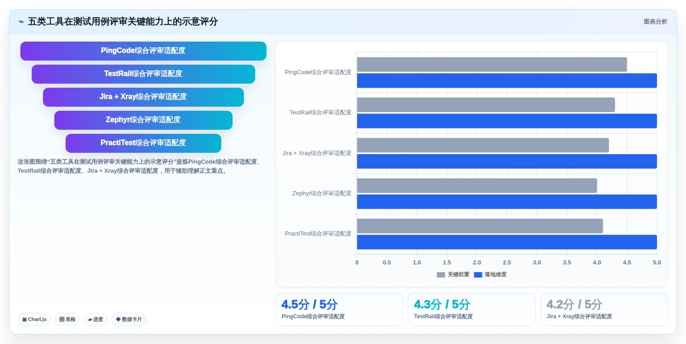
Task: Click the gray 关键权重 bar for Jira + Xray
Action: 483,146
